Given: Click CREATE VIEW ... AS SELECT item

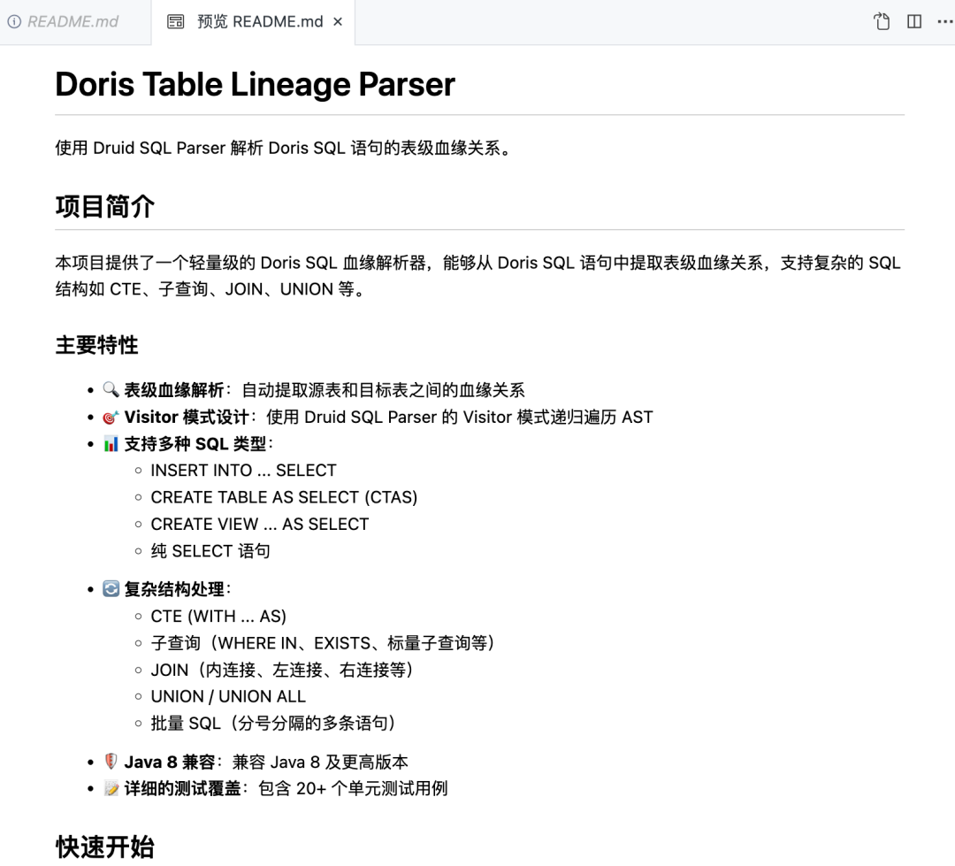Looking at the screenshot, I should [x=259, y=524].
